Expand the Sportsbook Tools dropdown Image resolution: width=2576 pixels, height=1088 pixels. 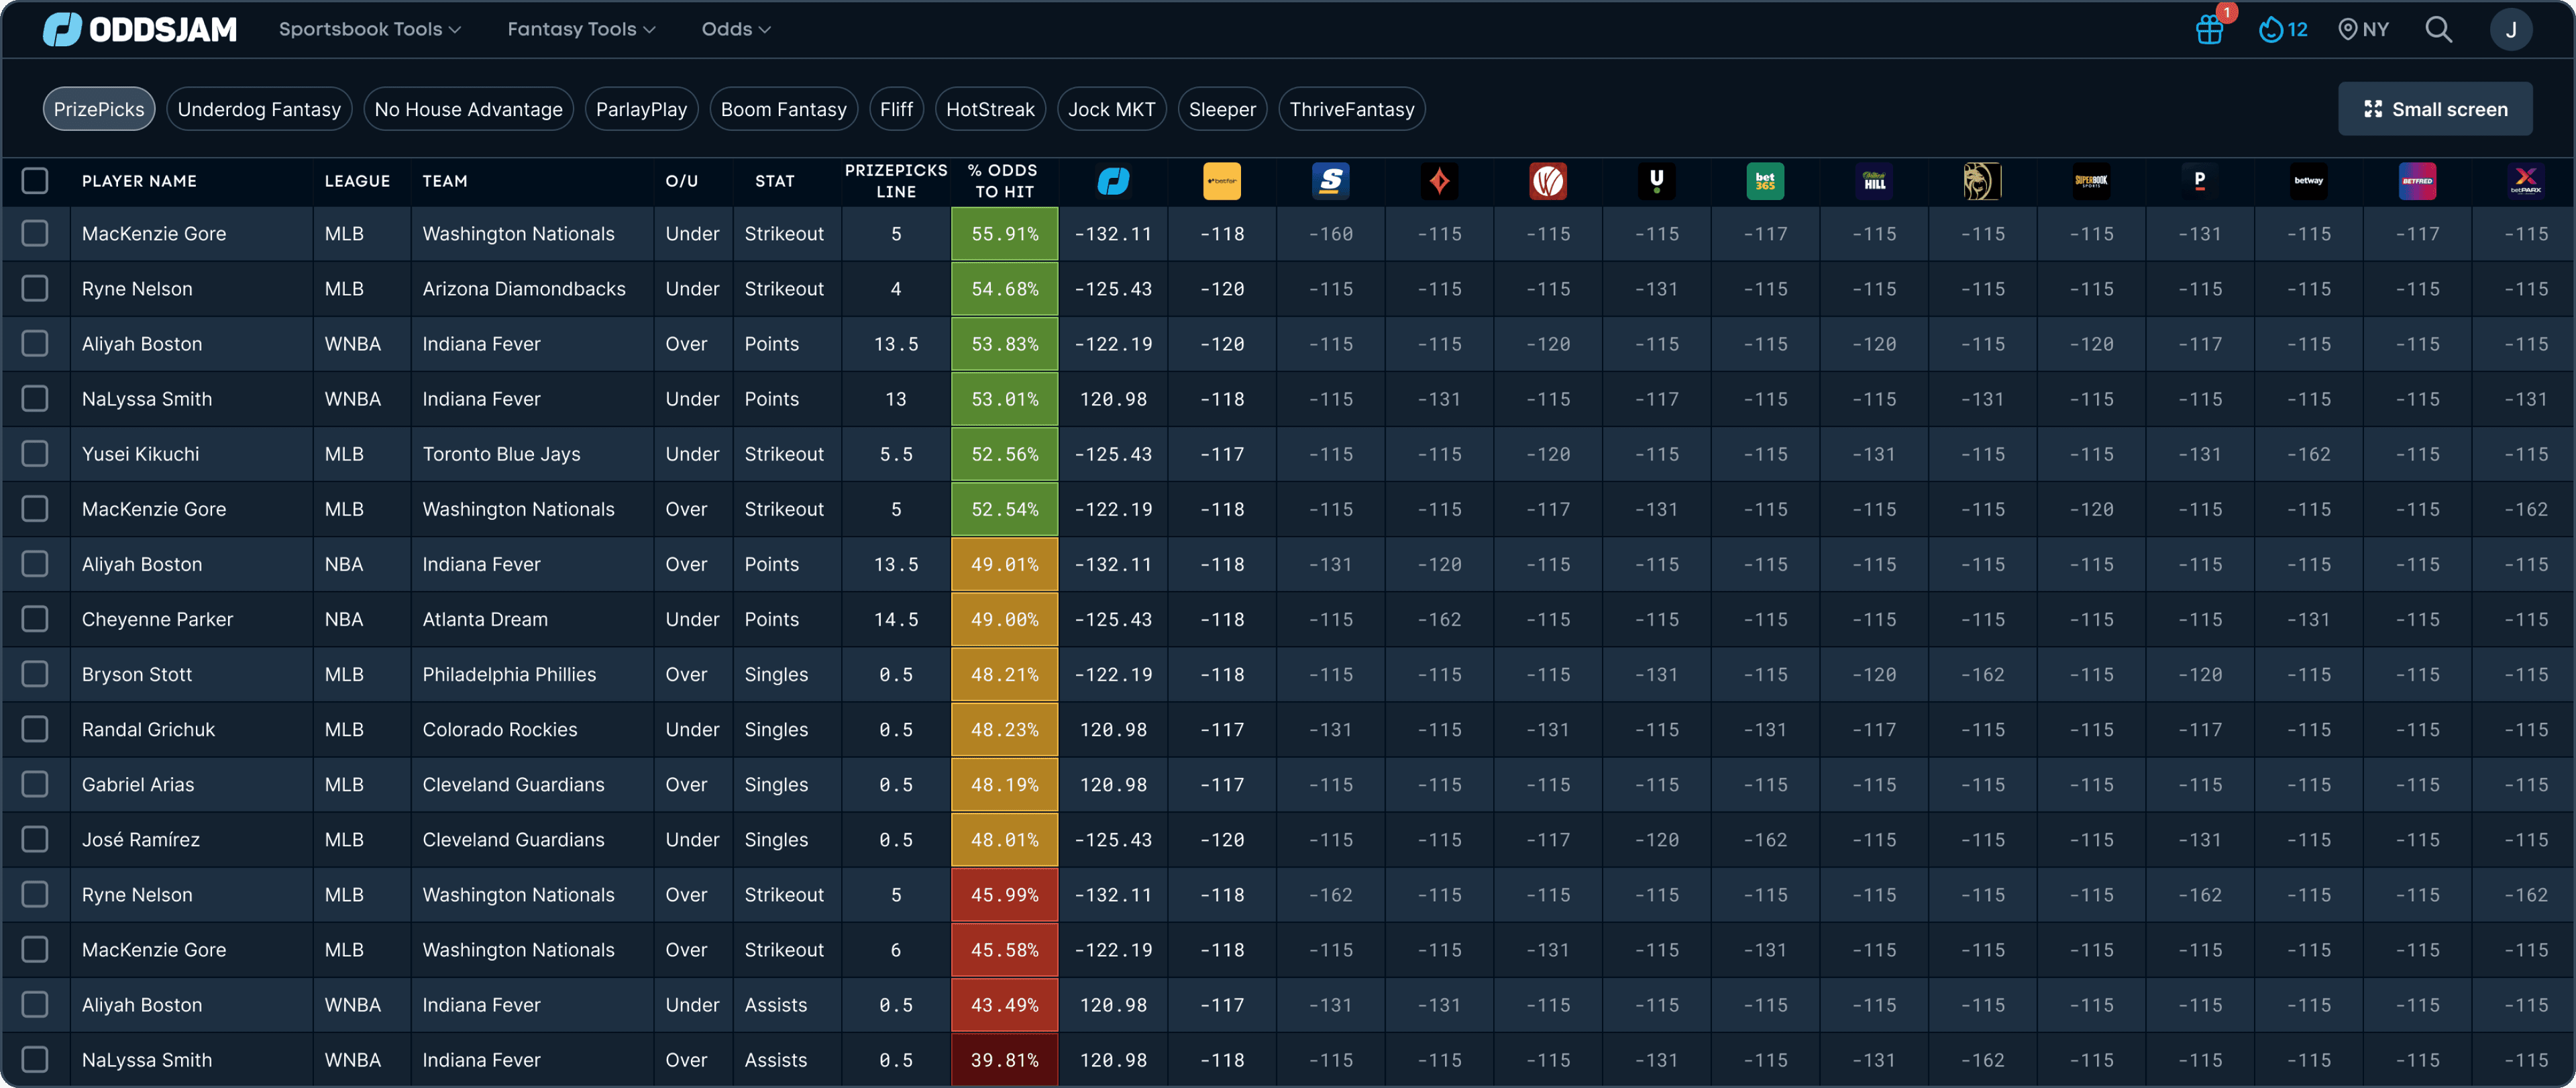coord(369,29)
